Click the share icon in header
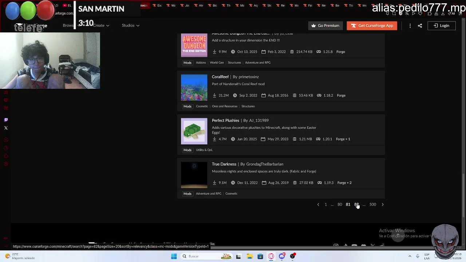The width and height of the screenshot is (466, 262). [x=420, y=25]
